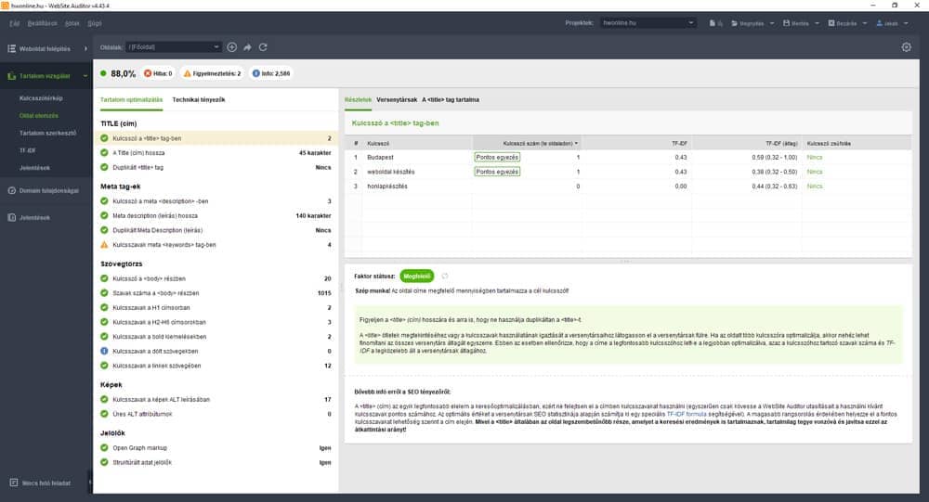929x502 pixels.
Task: Click Nincs link in Budapest row
Action: [x=814, y=158]
